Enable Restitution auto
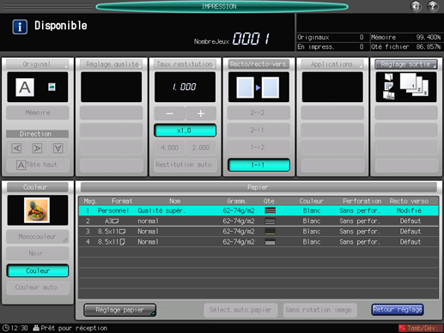This screenshot has height=333, width=444. click(185, 165)
